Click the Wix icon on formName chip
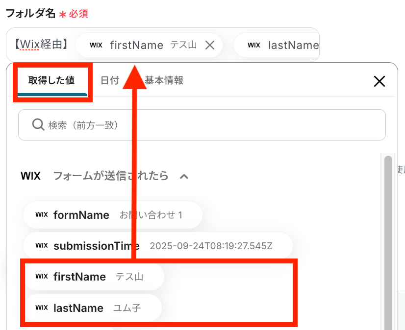Screen dimensions: 405x330 [x=42, y=214]
